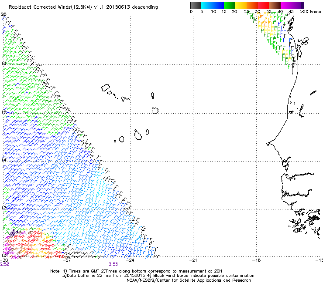Select the orange 25-30 knots legend color

pyautogui.click(x=252, y=5)
